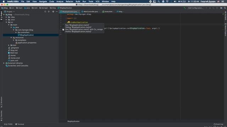Open the Terminal tool window

coord(20,124)
